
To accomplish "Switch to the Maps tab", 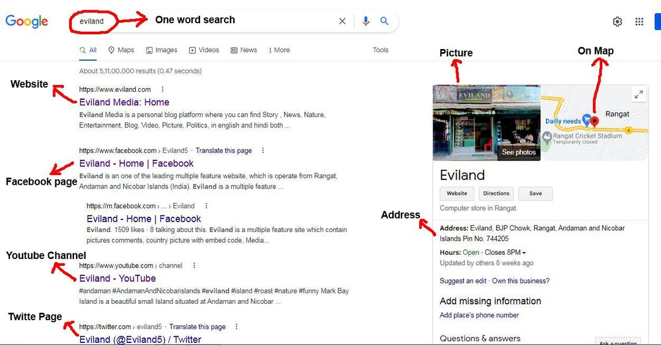I will click(x=121, y=50).
